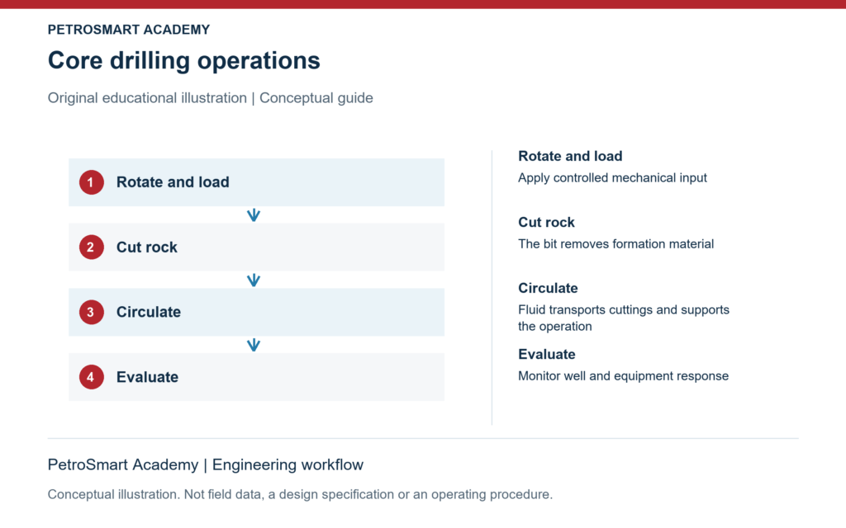This screenshot has height=528, width=846.
Task: Click 'Apply controlled mechanical input' text
Action: coord(612,178)
